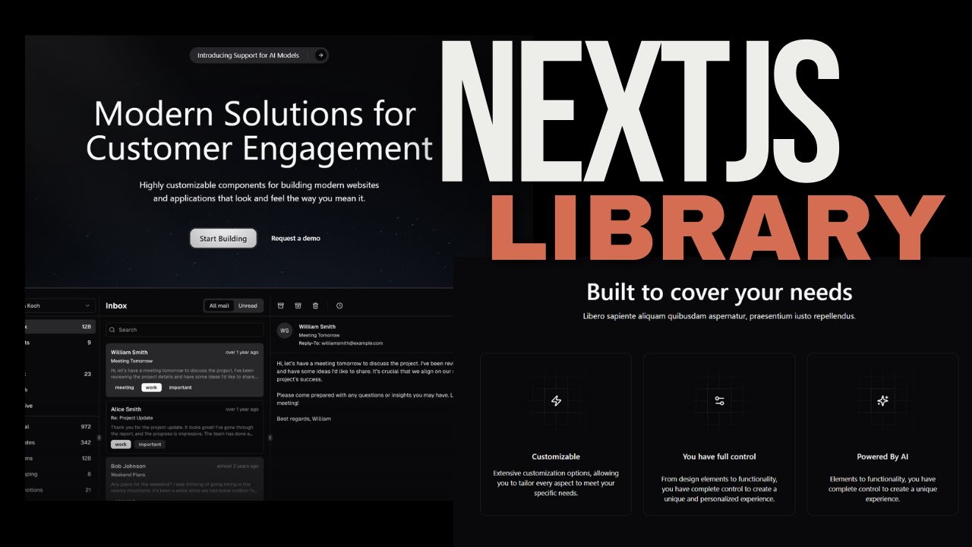This screenshot has width=972, height=547.
Task: Click the Built to cover your needs heading
Action: coord(719,292)
